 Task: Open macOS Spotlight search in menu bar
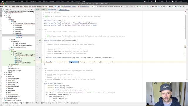point(169,1)
